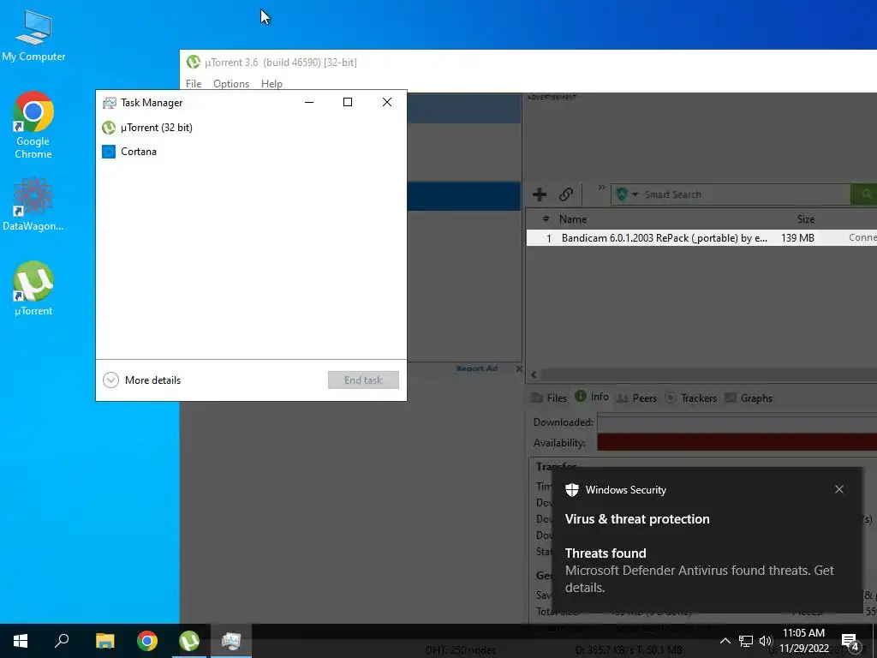
Task: Sort torrents by Size column
Action: click(x=805, y=219)
